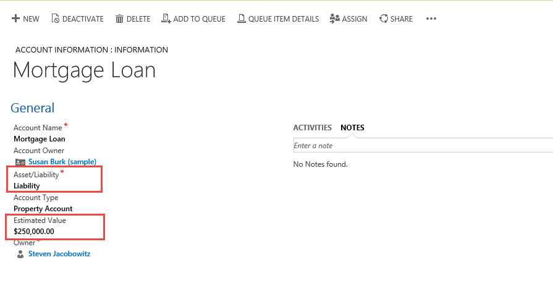The height and width of the screenshot is (302, 553).
Task: Click the Deactivate document icon
Action: click(56, 19)
